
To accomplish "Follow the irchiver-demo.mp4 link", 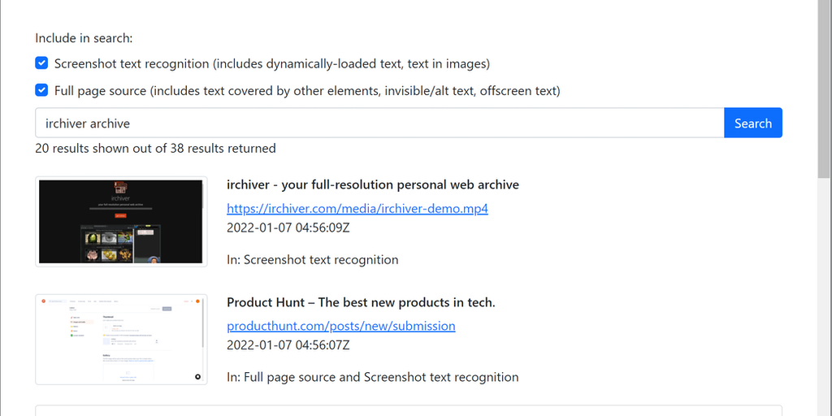I will tap(357, 208).
